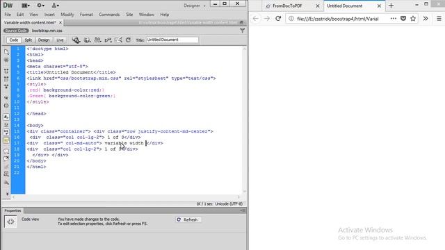Open W3C Validation dropdown

[x=108, y=40]
